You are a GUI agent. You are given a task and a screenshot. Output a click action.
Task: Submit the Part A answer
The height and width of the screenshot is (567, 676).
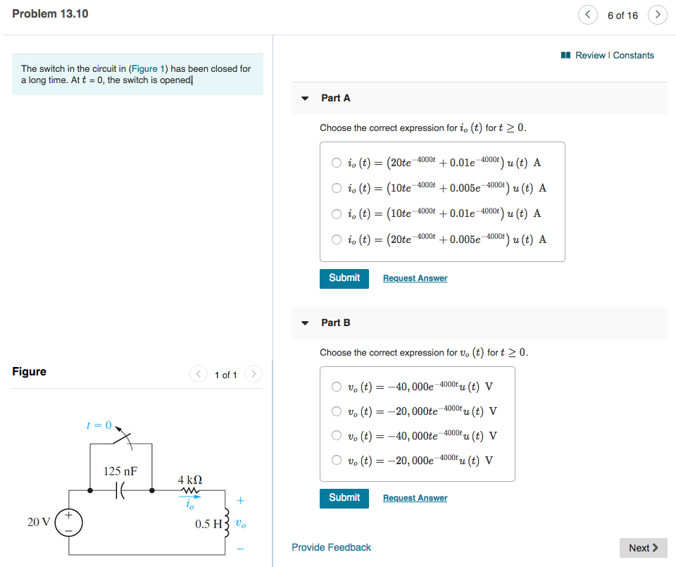pos(344,278)
